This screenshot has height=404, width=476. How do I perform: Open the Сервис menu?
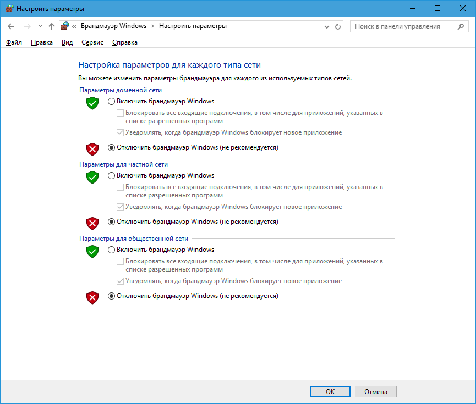pyautogui.click(x=92, y=42)
